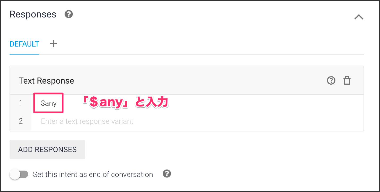The height and width of the screenshot is (192, 380).
Task: Click the 'Set this intent as end of conversation' label
Action: (x=93, y=175)
